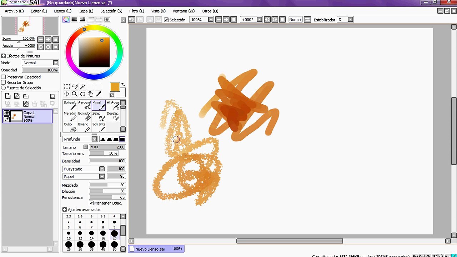Select the move layer tool
Viewport: 457px width, 257px height.
(67, 94)
